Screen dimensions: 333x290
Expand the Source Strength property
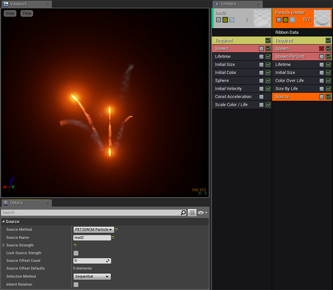click(x=4, y=245)
